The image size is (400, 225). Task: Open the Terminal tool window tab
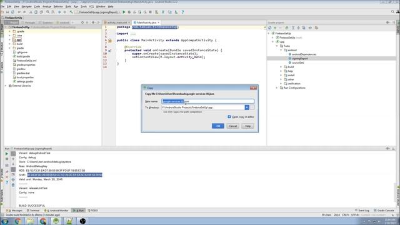point(33,211)
